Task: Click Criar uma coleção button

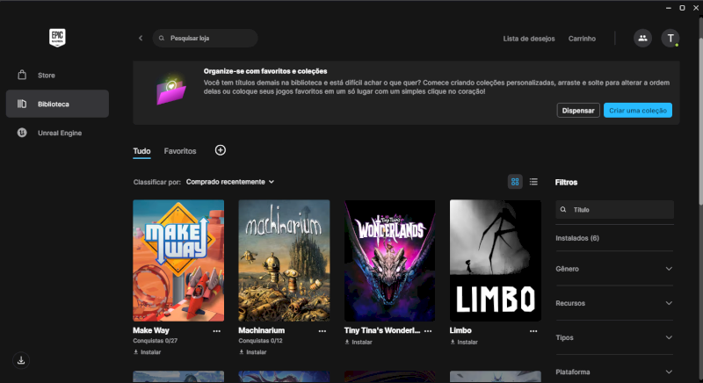Action: tap(638, 110)
